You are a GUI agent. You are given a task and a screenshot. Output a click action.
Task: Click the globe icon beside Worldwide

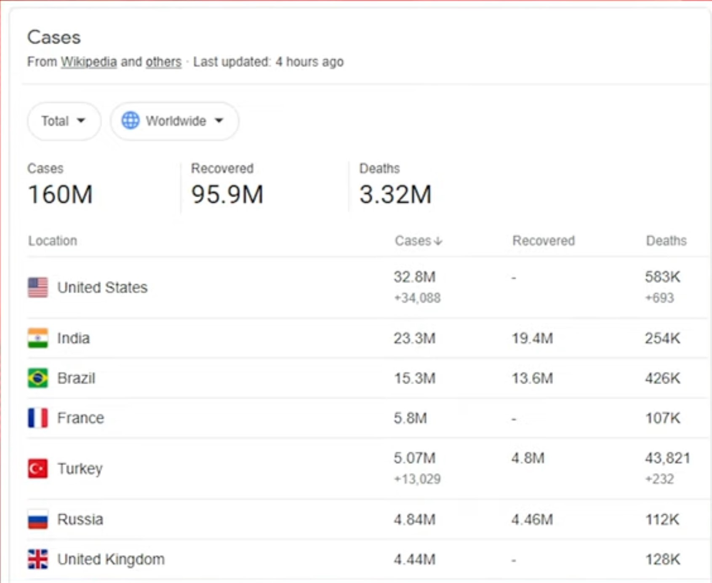131,121
